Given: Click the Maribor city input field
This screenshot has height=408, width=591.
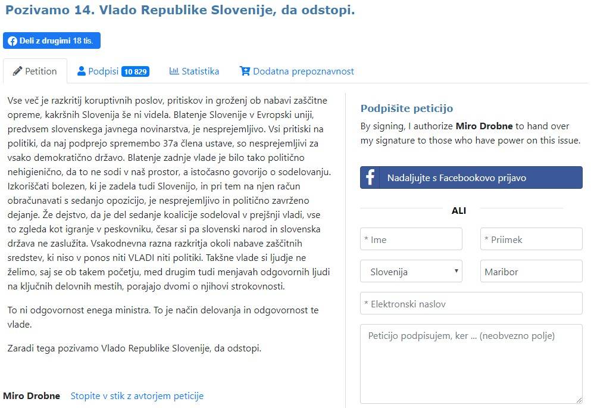Looking at the screenshot, I should 531,272.
